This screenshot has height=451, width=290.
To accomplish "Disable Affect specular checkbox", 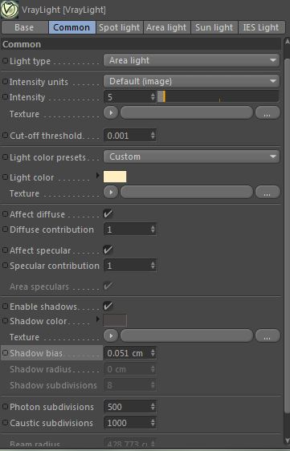I will tap(108, 250).
